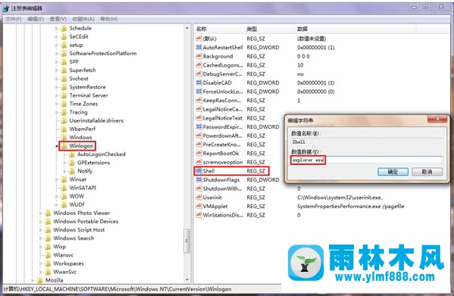Click the ReportBootOk value icon
Image resolution: width=454 pixels, height=296 pixels.
(199, 153)
